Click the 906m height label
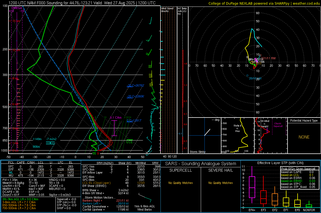 coord(36,147)
